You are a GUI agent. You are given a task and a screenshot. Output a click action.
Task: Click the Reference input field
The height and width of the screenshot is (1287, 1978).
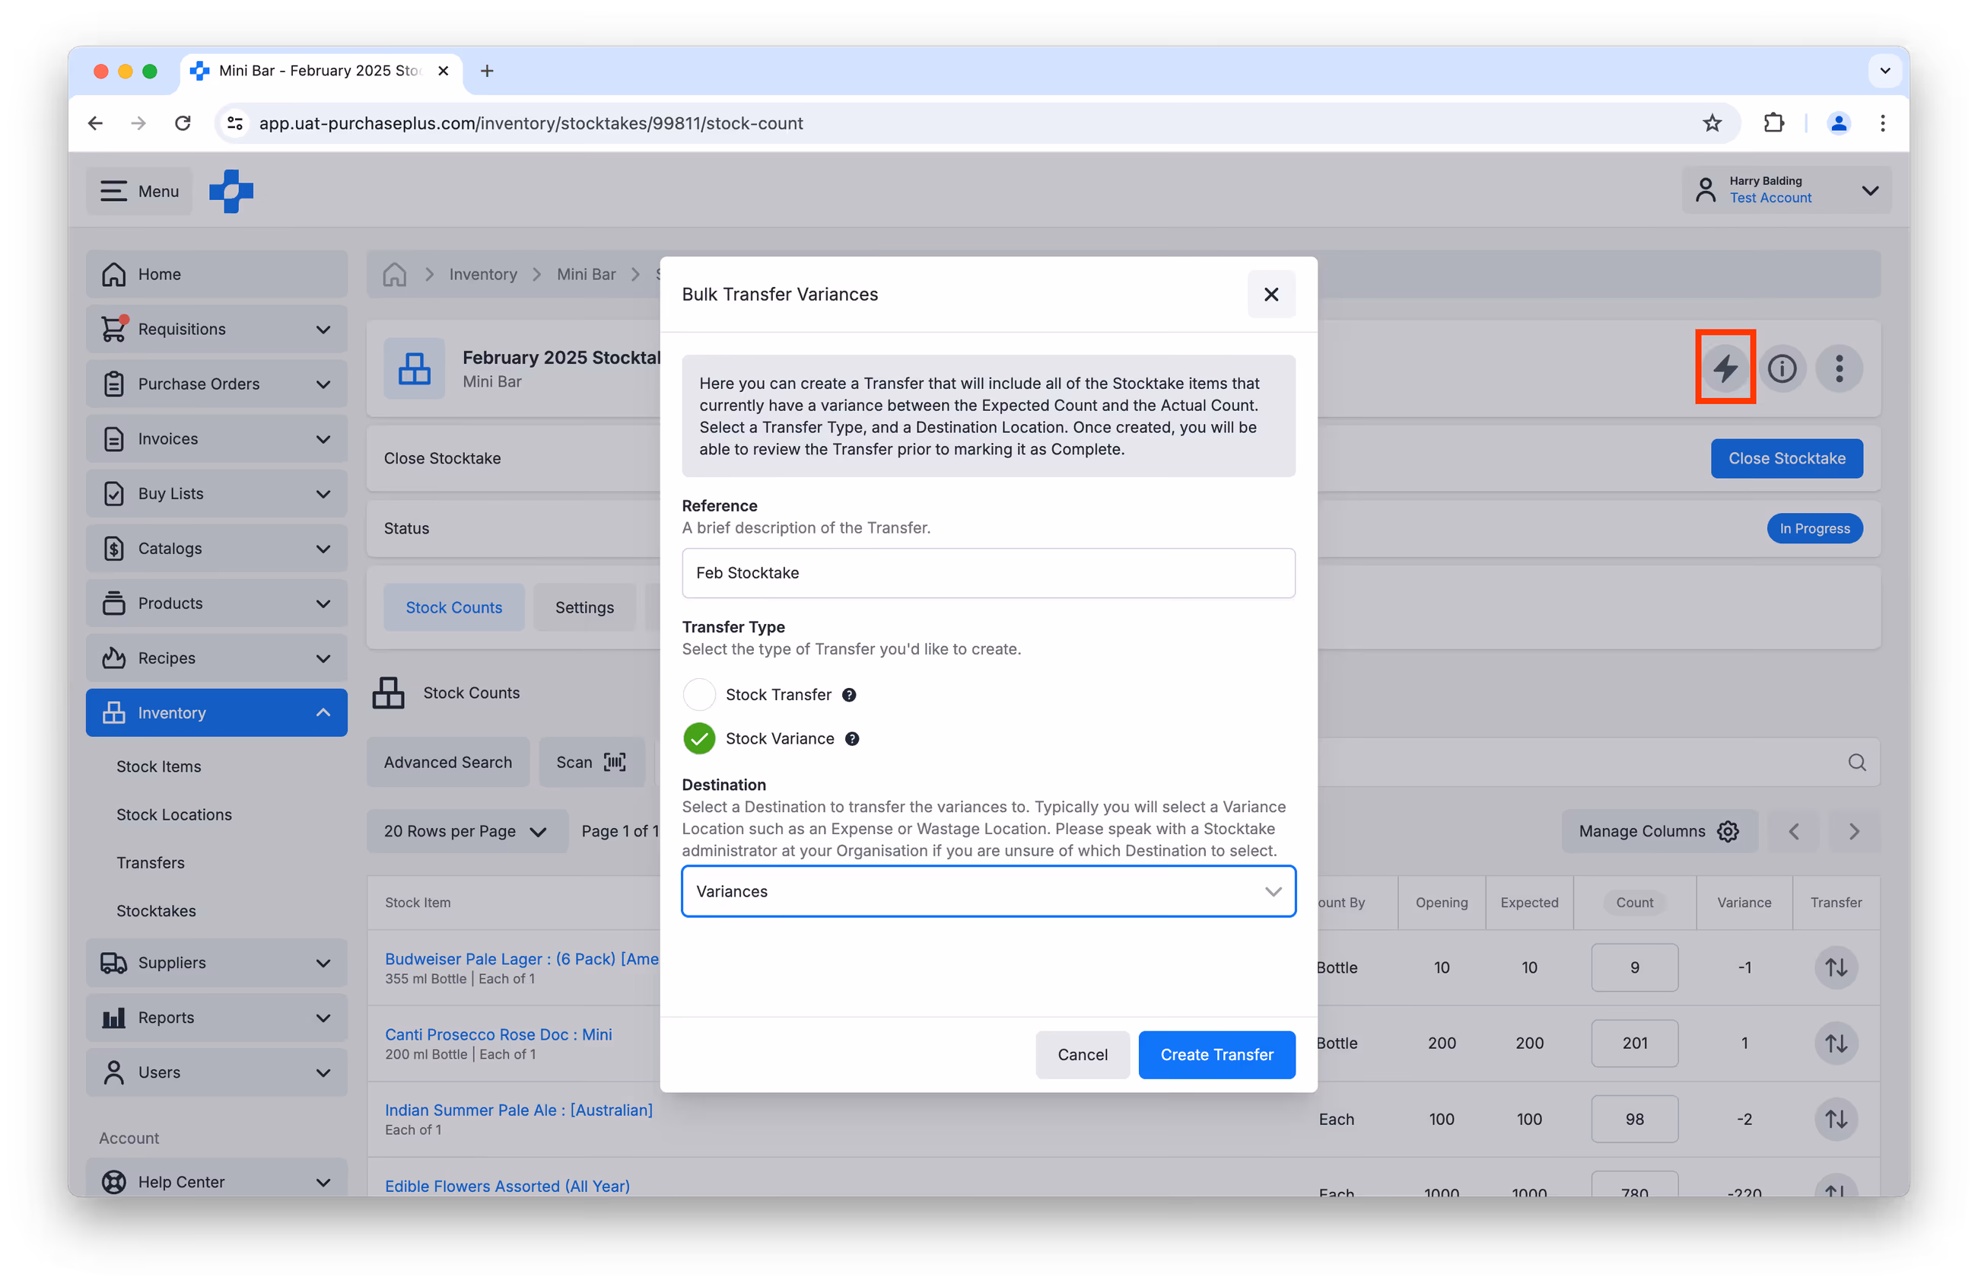click(988, 573)
